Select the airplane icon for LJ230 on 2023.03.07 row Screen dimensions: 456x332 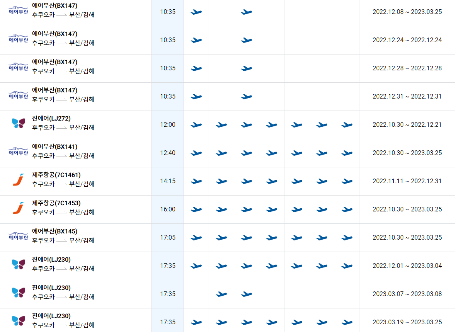click(x=221, y=294)
